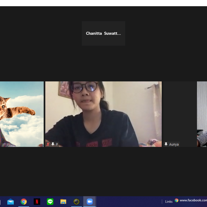Open the Mail app from the taskbar
The image size is (207, 207).
click(11, 202)
